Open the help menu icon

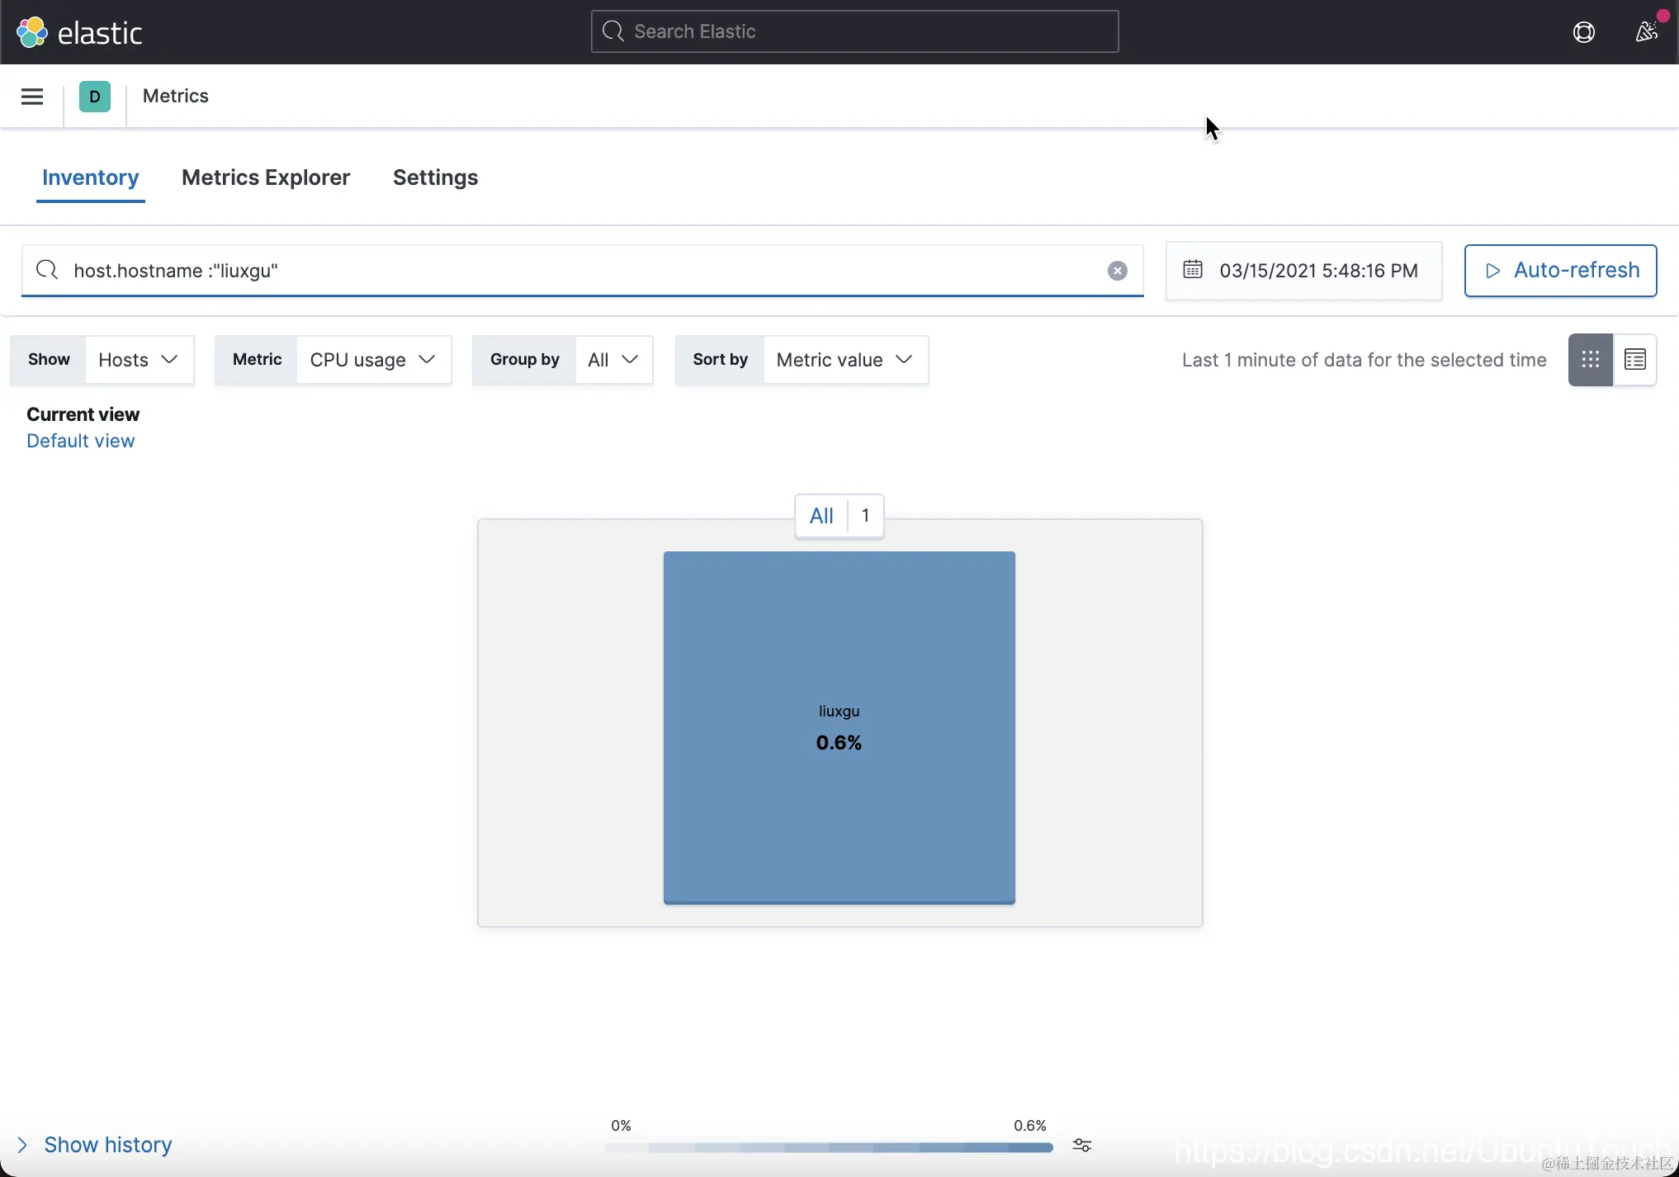pos(1583,32)
